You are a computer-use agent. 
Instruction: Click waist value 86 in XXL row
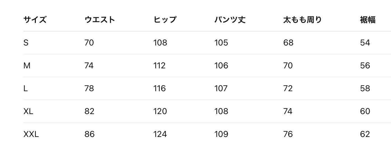tap(89, 134)
